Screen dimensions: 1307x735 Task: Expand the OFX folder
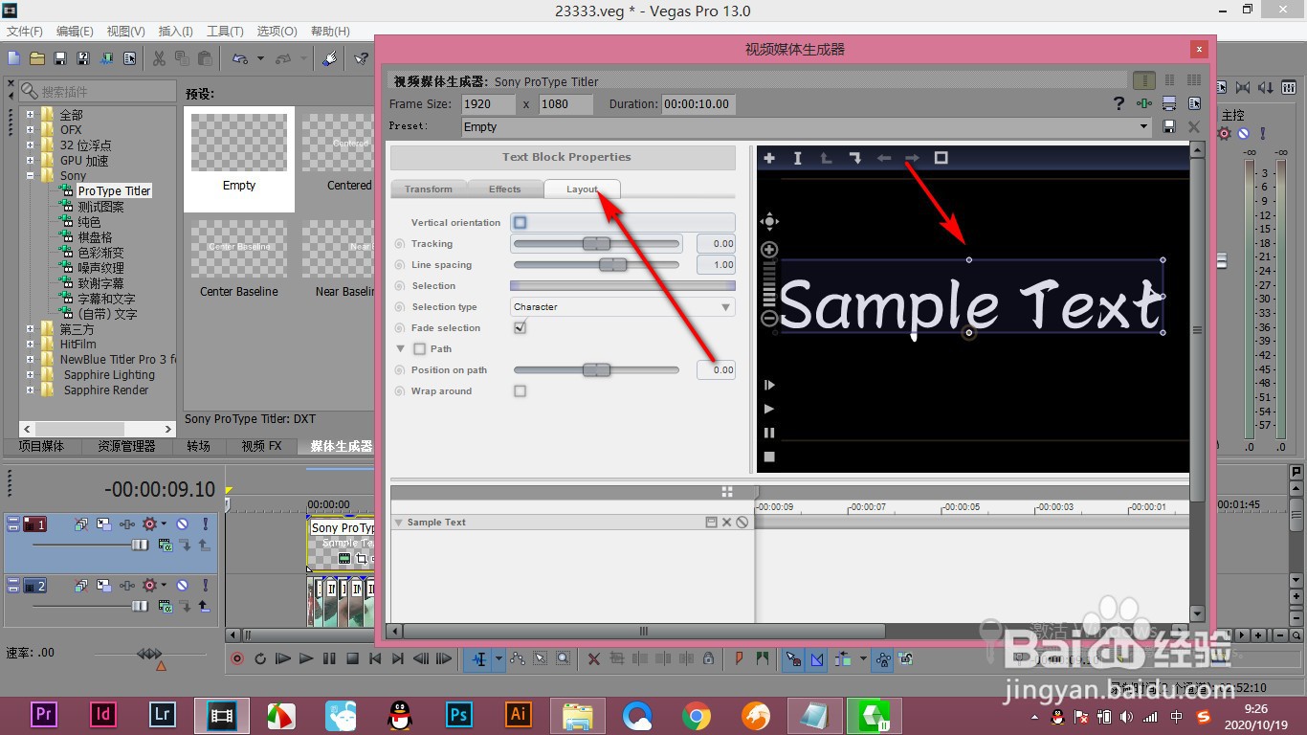[x=30, y=130]
